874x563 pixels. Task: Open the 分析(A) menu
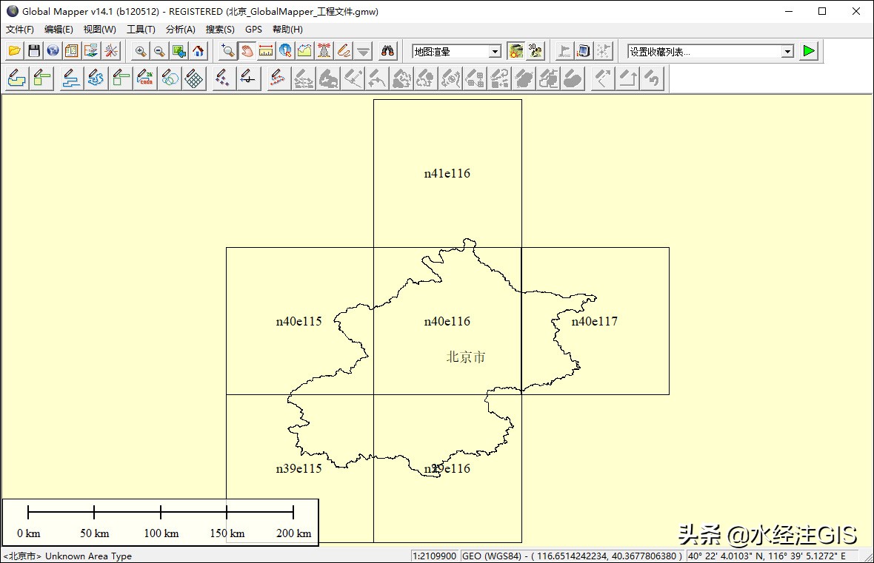180,30
